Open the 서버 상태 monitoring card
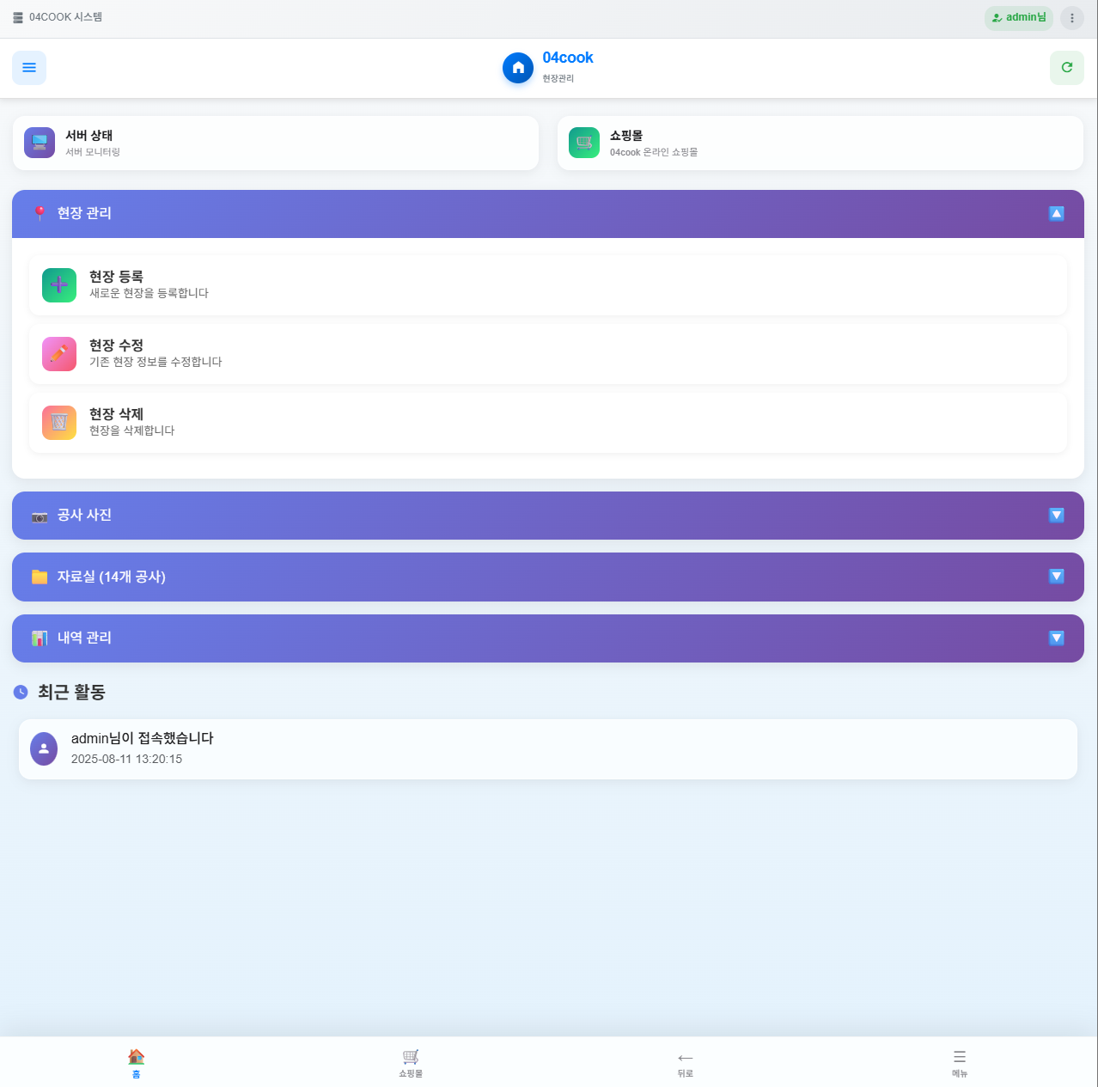The width and height of the screenshot is (1098, 1087). coord(276,143)
